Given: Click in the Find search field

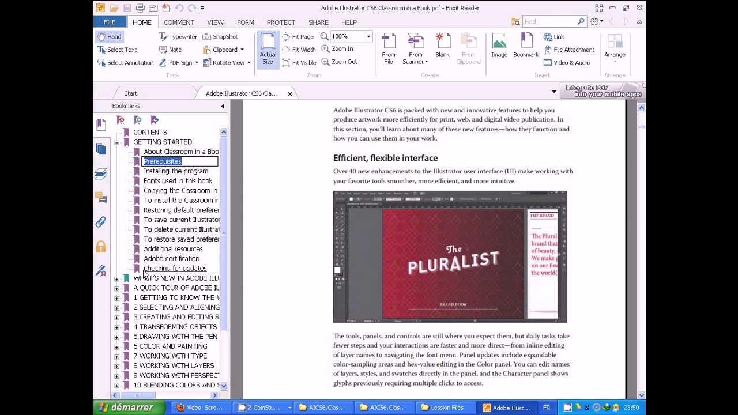Looking at the screenshot, I should pyautogui.click(x=549, y=22).
